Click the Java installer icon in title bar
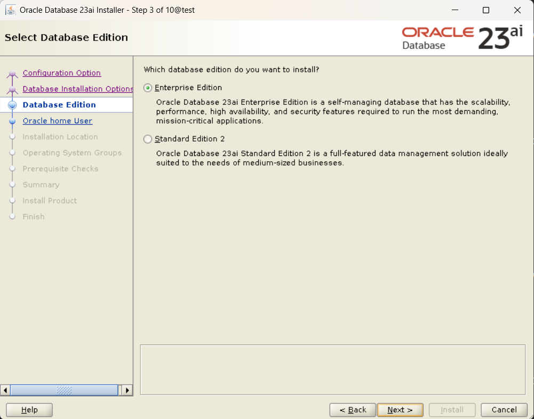Screen dimensions: 534x419 click(11, 10)
